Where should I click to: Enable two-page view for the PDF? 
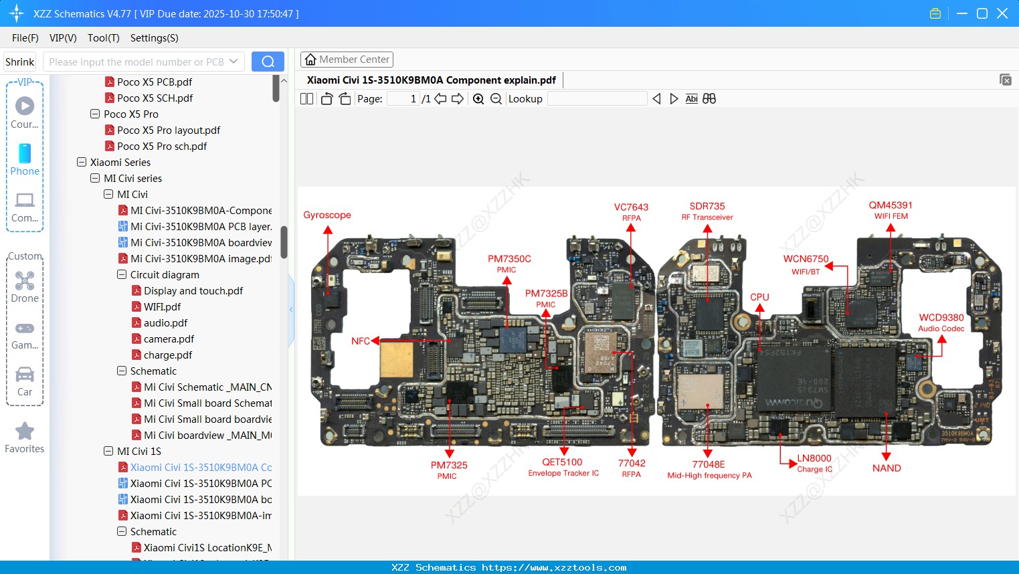306,98
